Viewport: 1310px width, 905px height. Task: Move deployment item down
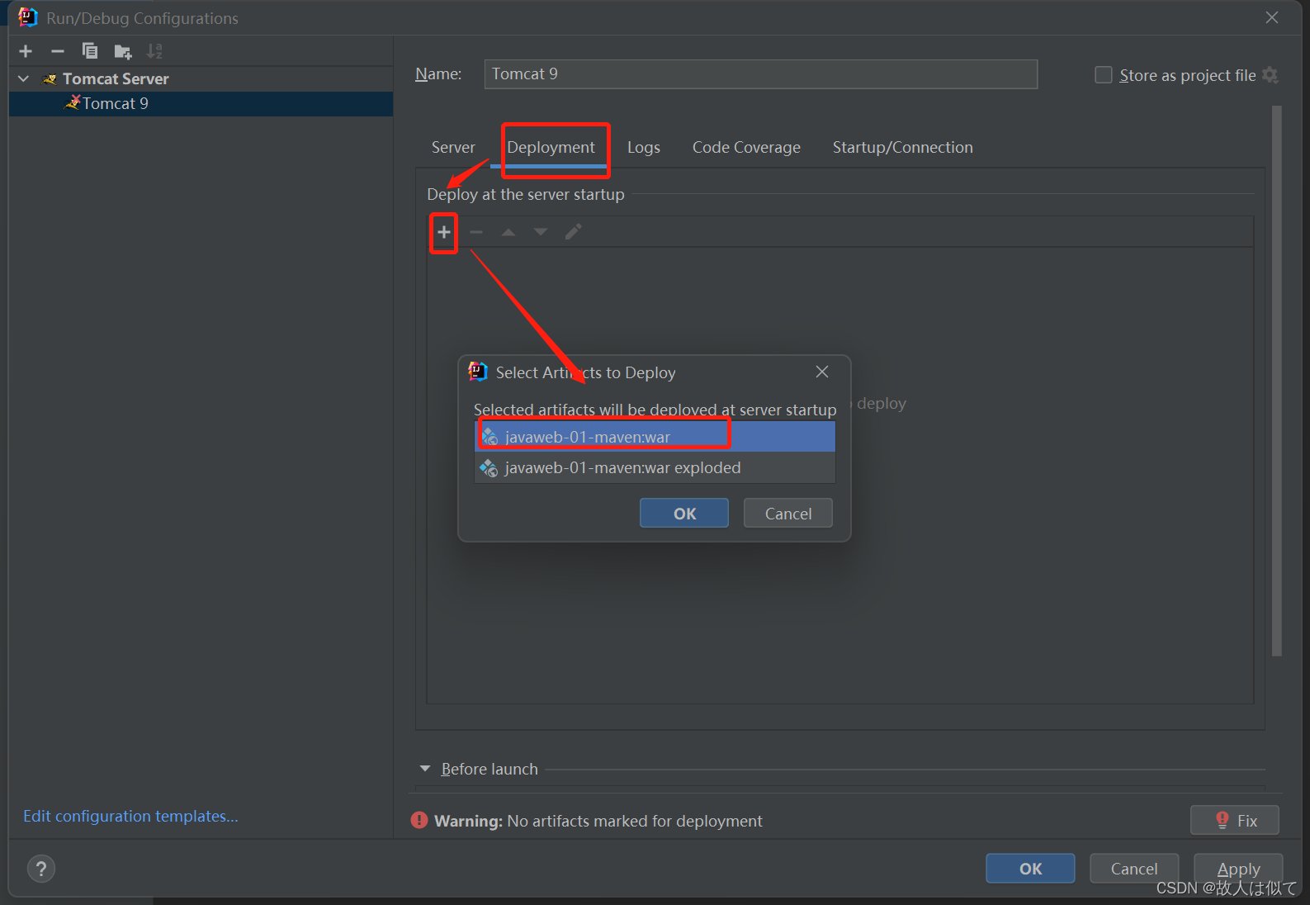click(x=541, y=232)
